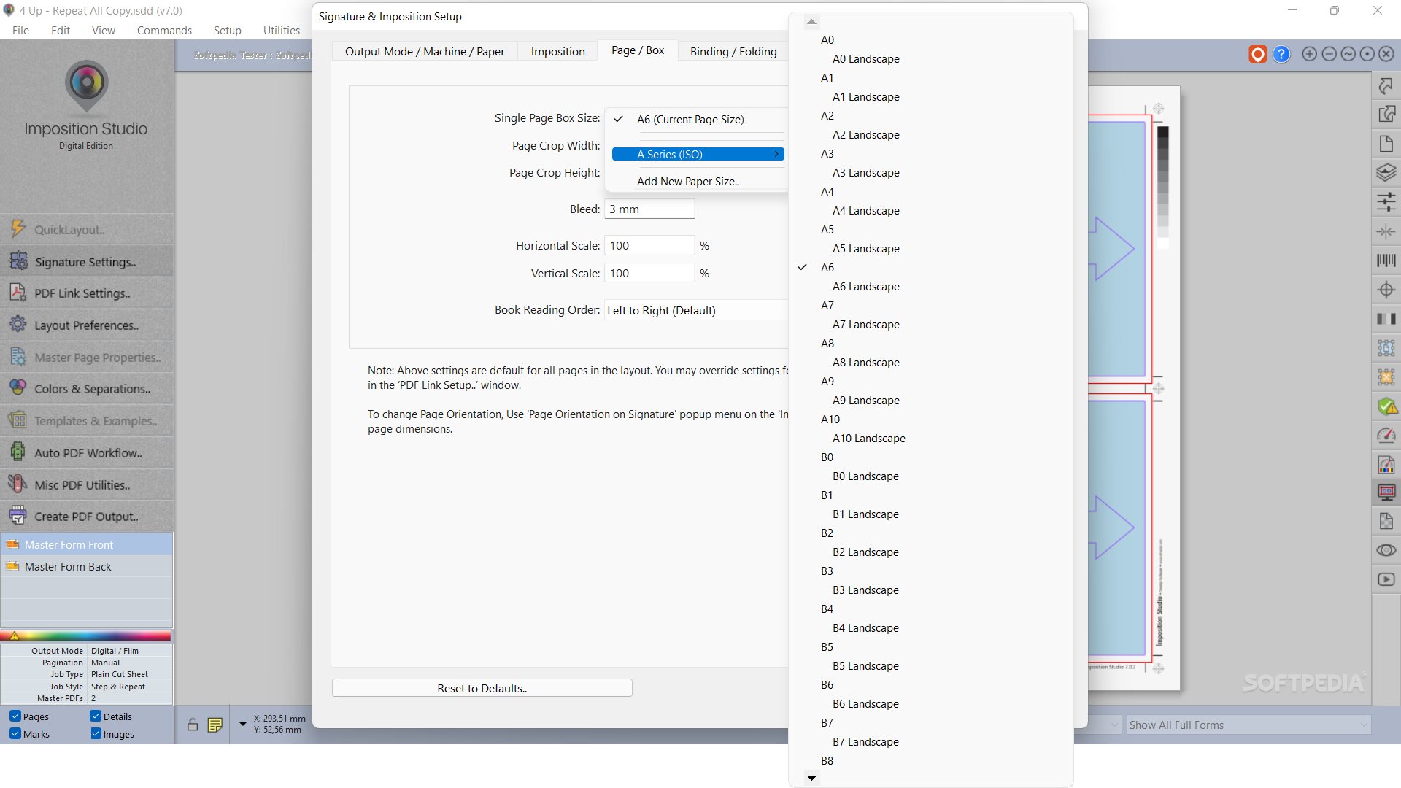Select A4 Landscape paper size
This screenshot has height=788, width=1401.
pos(865,211)
